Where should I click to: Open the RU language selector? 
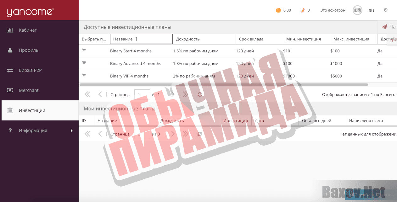(x=371, y=11)
